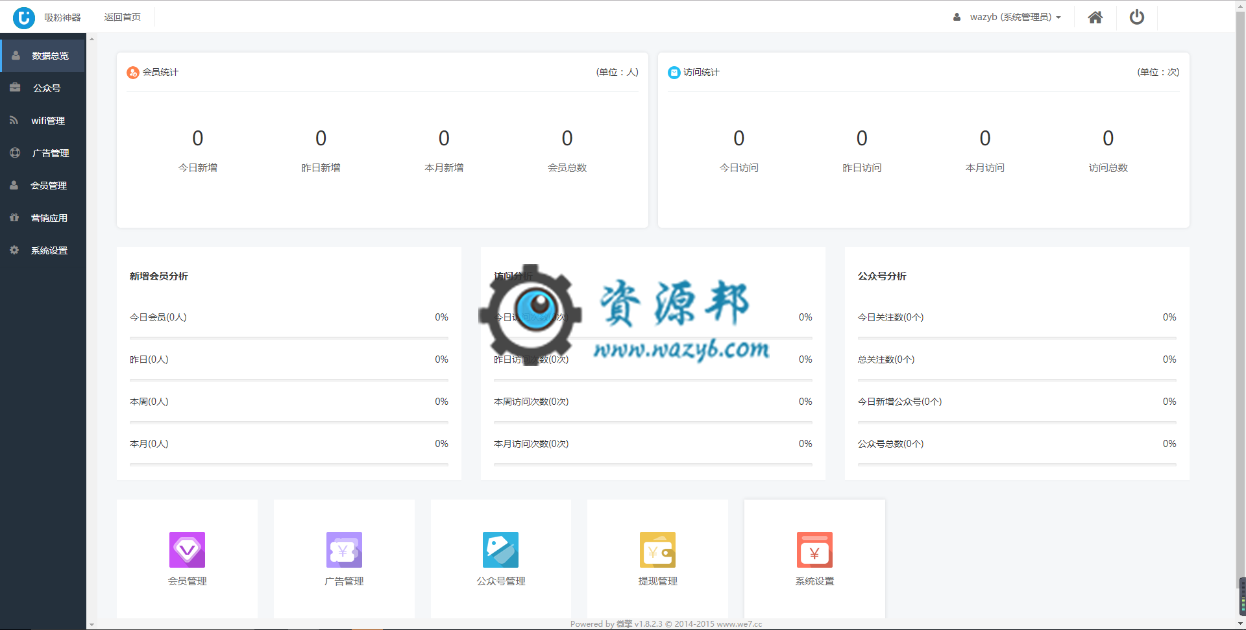This screenshot has width=1246, height=630.
Task: Open 公众号 sidebar menu
Action: point(43,88)
